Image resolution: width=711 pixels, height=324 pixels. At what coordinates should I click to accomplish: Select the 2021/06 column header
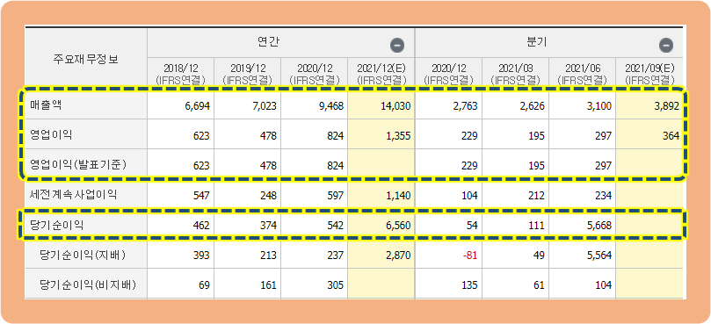click(583, 75)
